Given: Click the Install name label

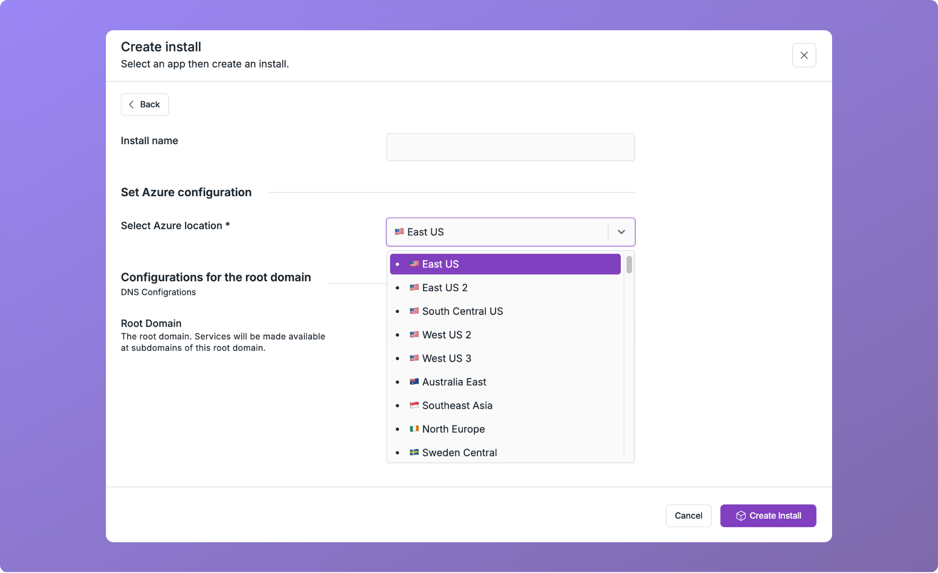Looking at the screenshot, I should coord(149,141).
